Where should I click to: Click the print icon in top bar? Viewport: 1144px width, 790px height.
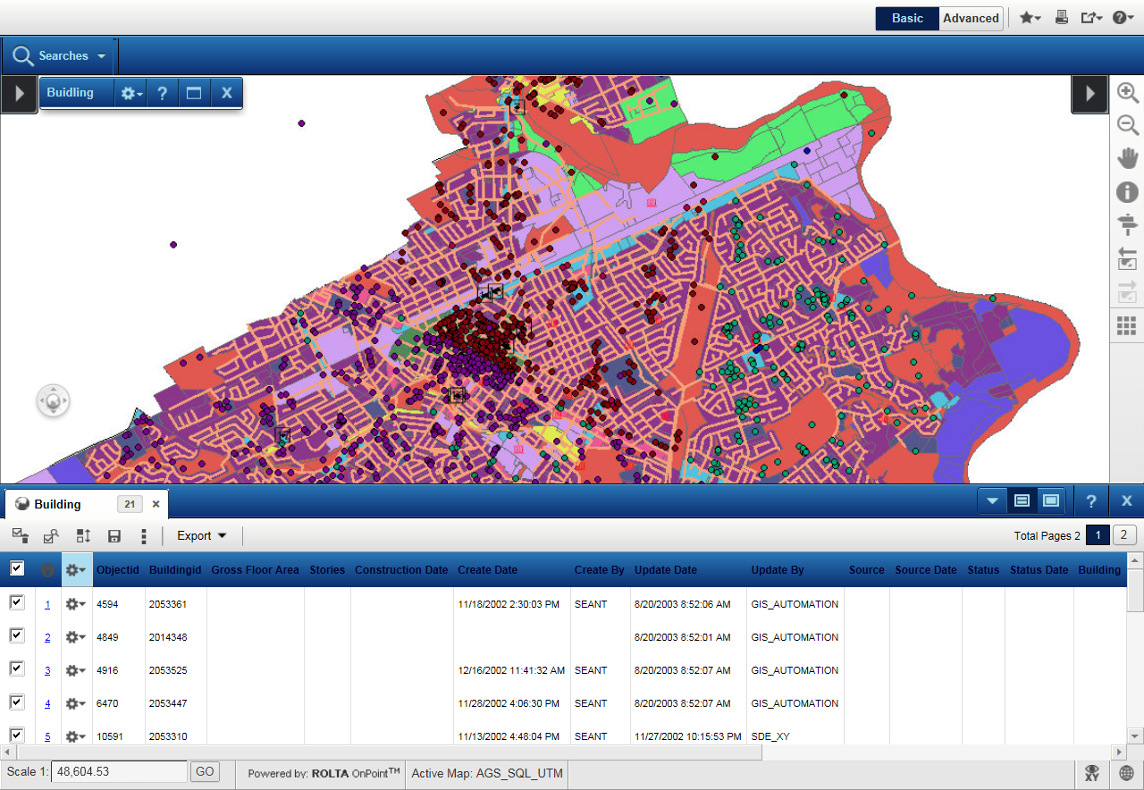pyautogui.click(x=1062, y=18)
